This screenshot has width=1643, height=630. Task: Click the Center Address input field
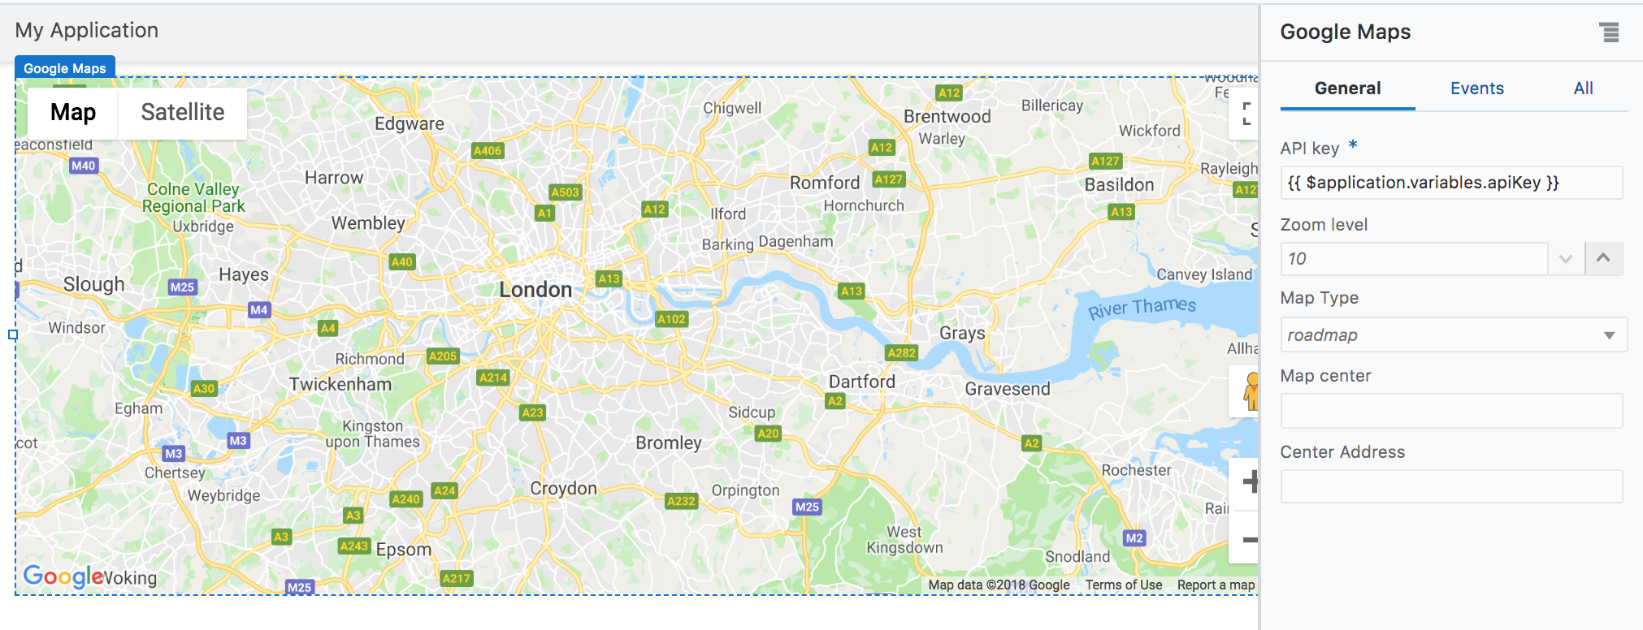click(1450, 487)
